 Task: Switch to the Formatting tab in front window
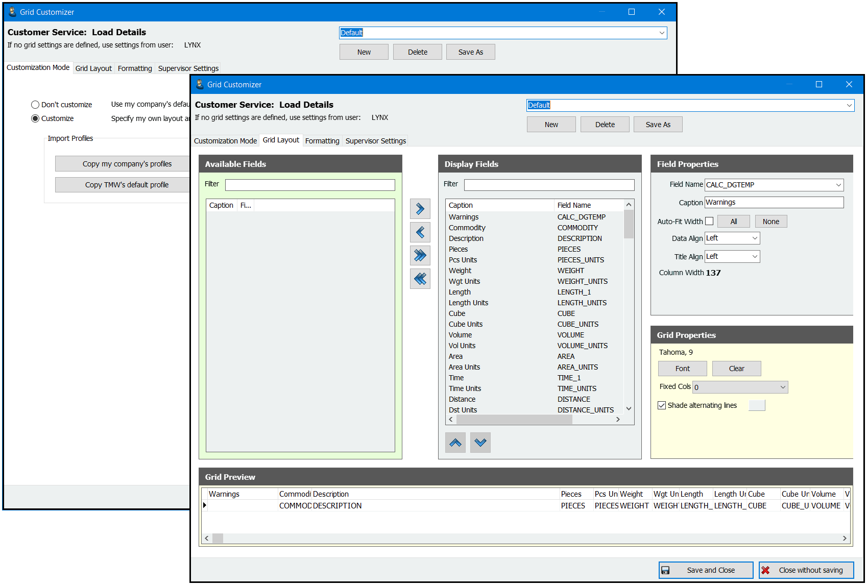coord(322,141)
